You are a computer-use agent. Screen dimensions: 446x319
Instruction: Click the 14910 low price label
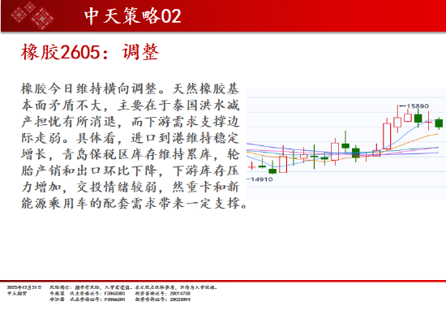tap(261, 179)
